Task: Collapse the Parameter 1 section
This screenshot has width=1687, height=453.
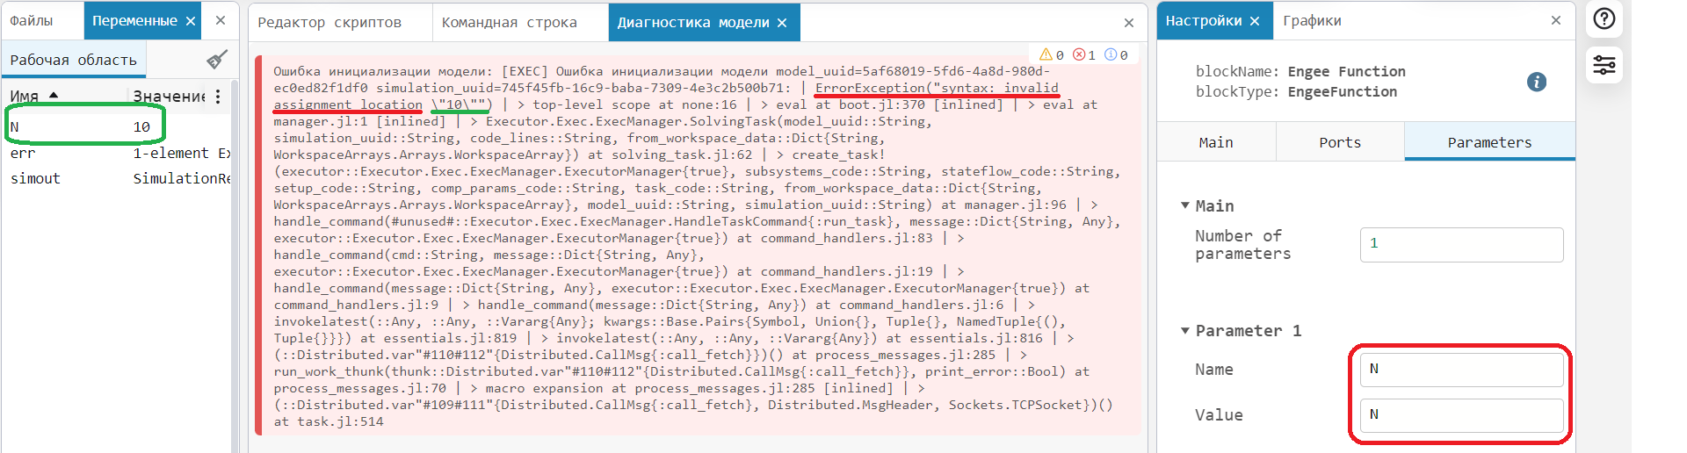Action: click(1184, 331)
